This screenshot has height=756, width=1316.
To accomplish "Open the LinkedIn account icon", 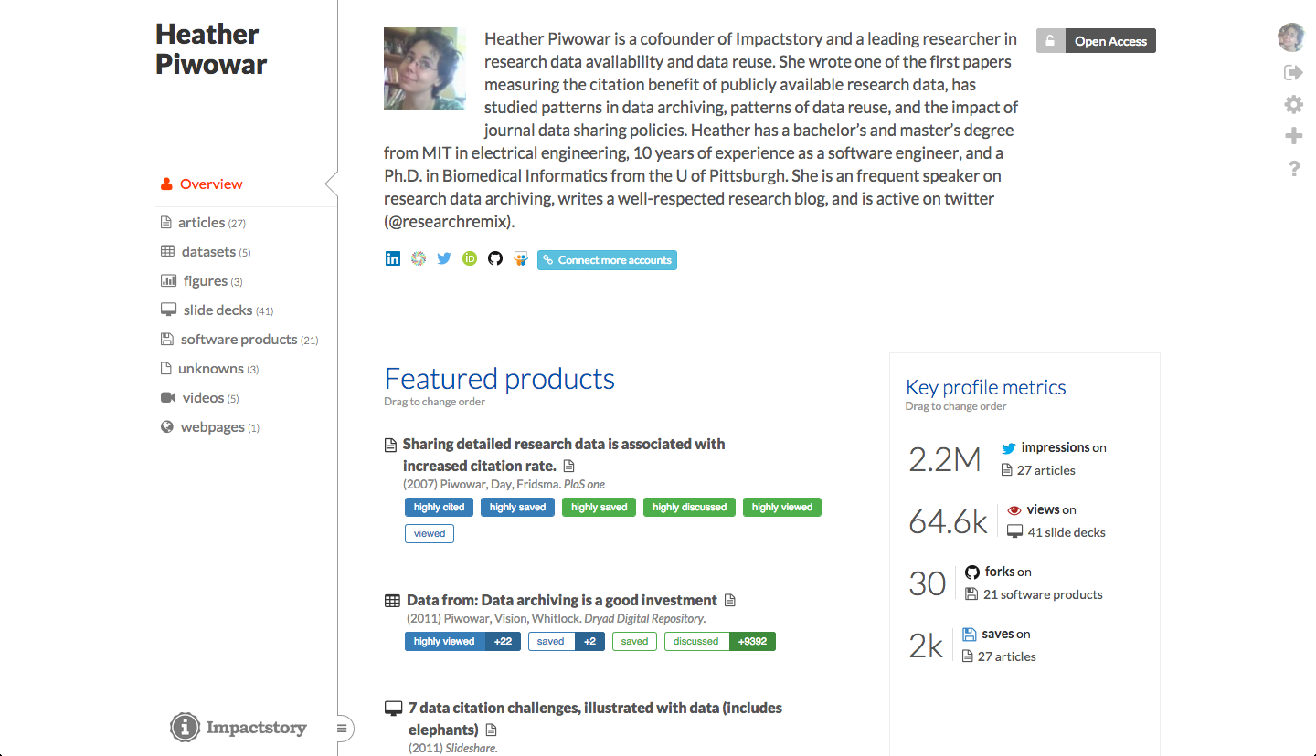I will pos(393,259).
